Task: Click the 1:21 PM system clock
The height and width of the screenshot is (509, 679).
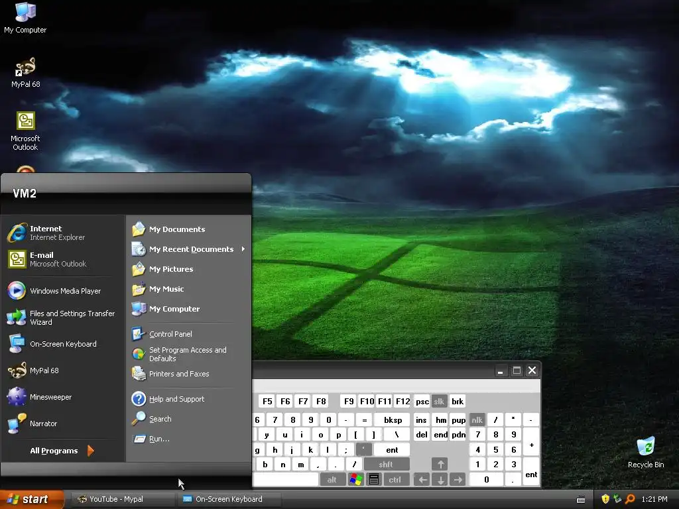Action: 654,499
